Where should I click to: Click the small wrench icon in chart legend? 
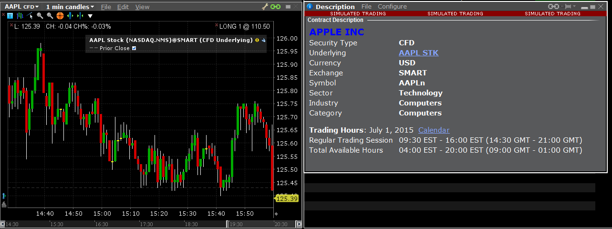coord(263,40)
